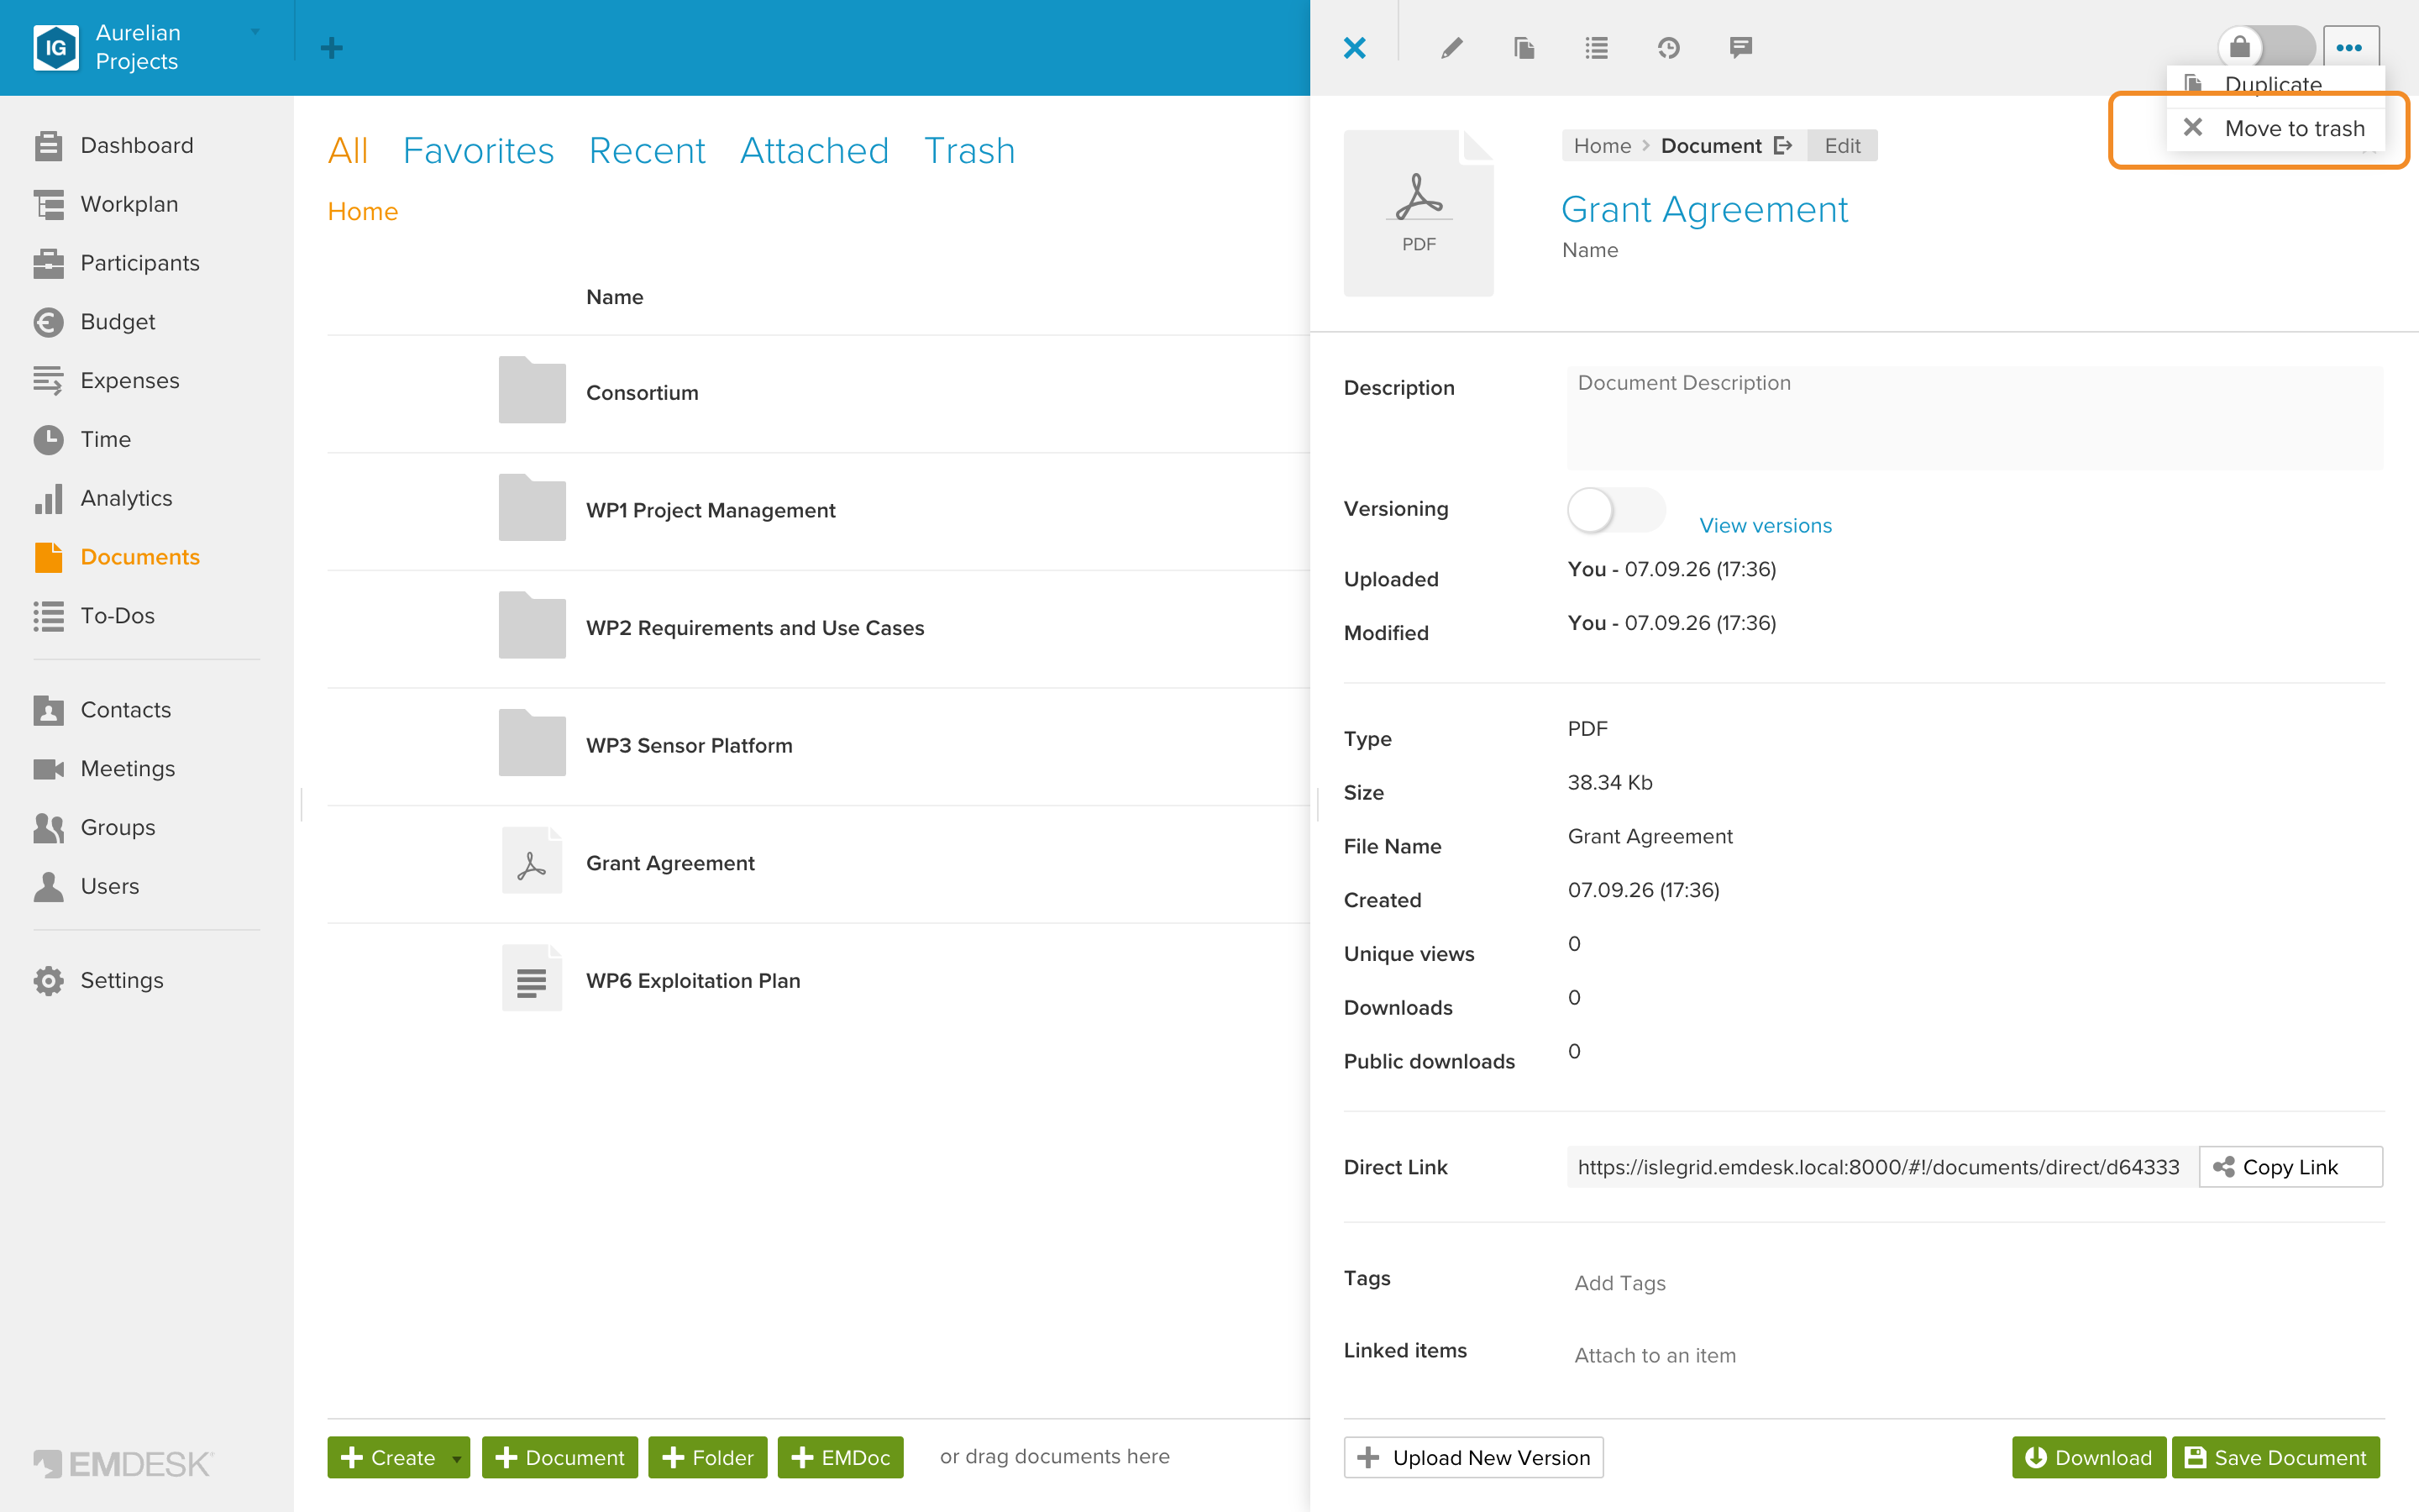
Task: Toggle the Versioning switch
Action: pyautogui.click(x=1615, y=510)
